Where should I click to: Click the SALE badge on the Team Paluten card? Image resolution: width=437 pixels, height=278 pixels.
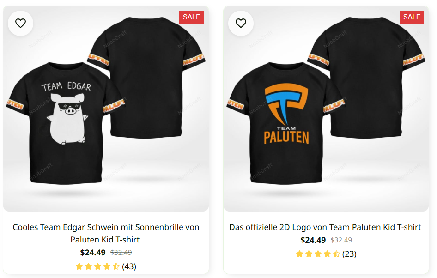click(x=412, y=17)
